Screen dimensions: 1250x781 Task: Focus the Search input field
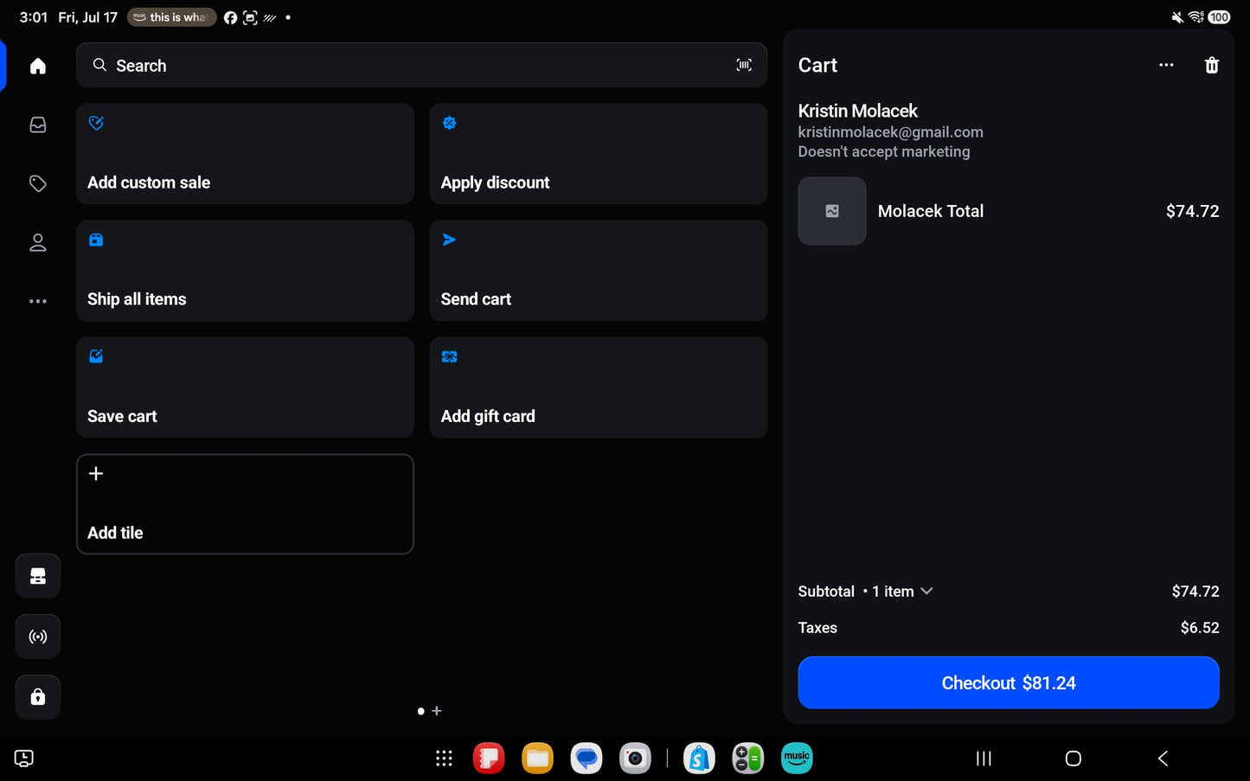[421, 65]
